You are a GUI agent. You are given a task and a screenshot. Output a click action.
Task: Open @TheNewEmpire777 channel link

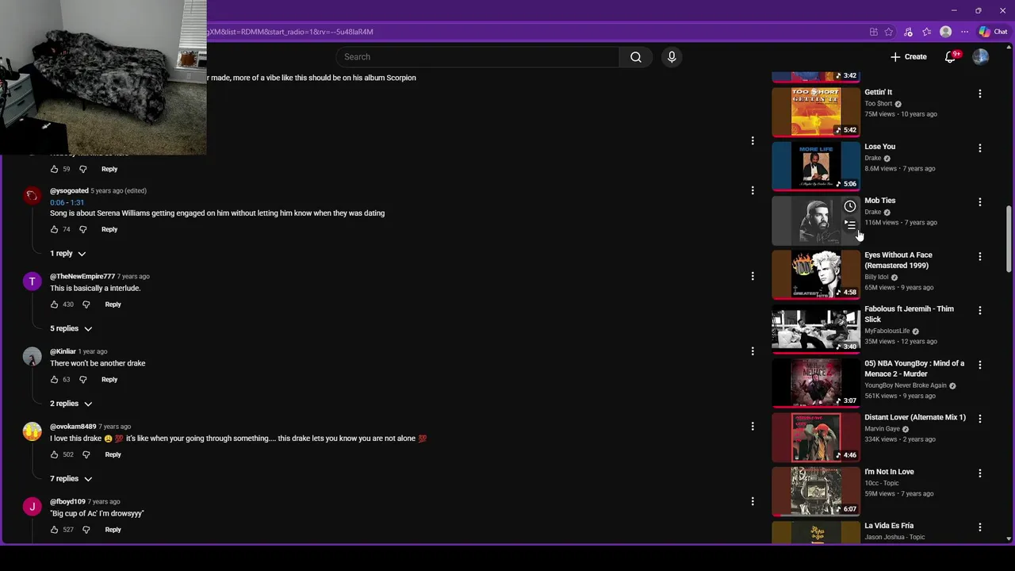click(x=82, y=277)
